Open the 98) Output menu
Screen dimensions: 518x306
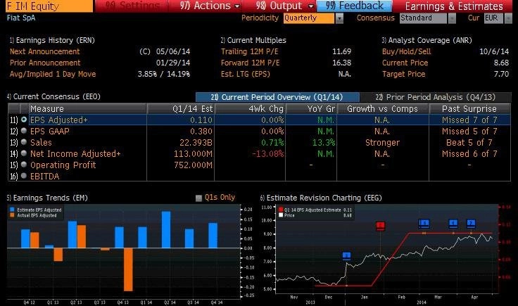tap(279, 6)
